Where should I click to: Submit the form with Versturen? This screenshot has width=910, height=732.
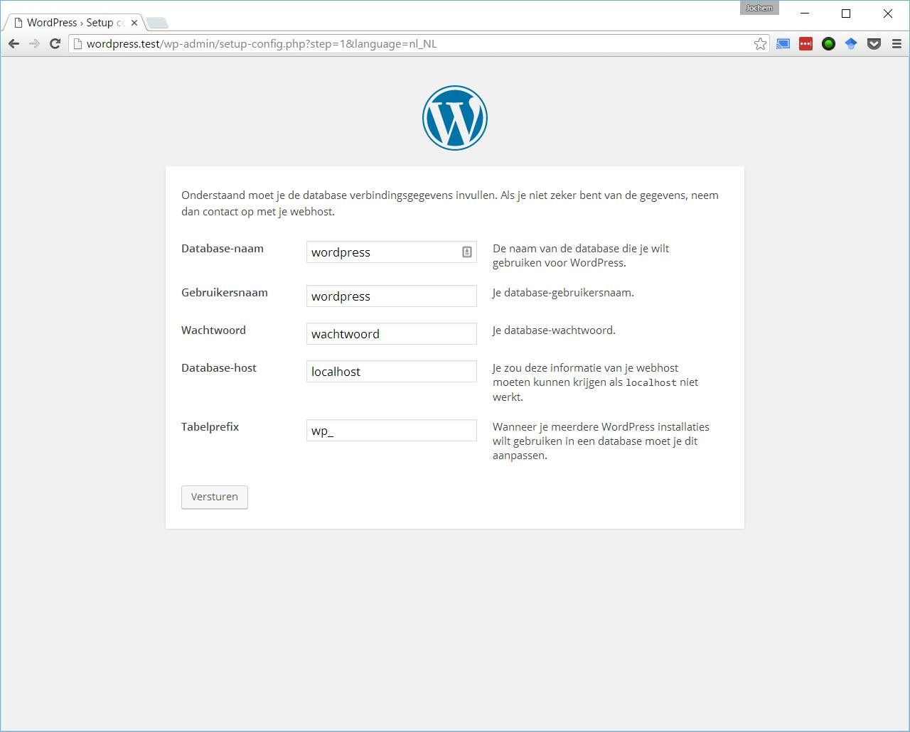coord(215,497)
